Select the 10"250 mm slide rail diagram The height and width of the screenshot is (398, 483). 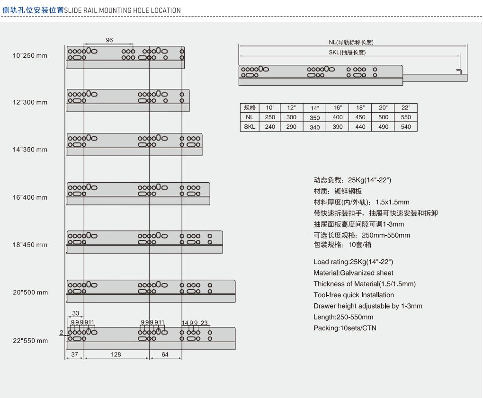[x=125, y=55]
